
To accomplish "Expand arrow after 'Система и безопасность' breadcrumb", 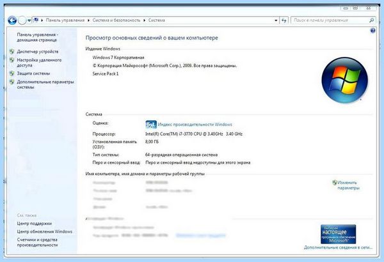I will 144,20.
